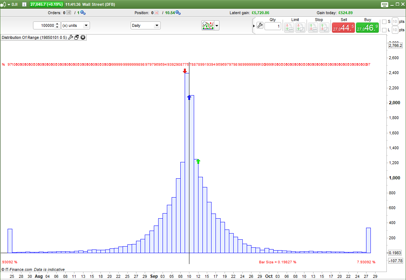Expand the indicators dropdown arrow
Viewport: 406px width, 280px height.
coord(217,25)
